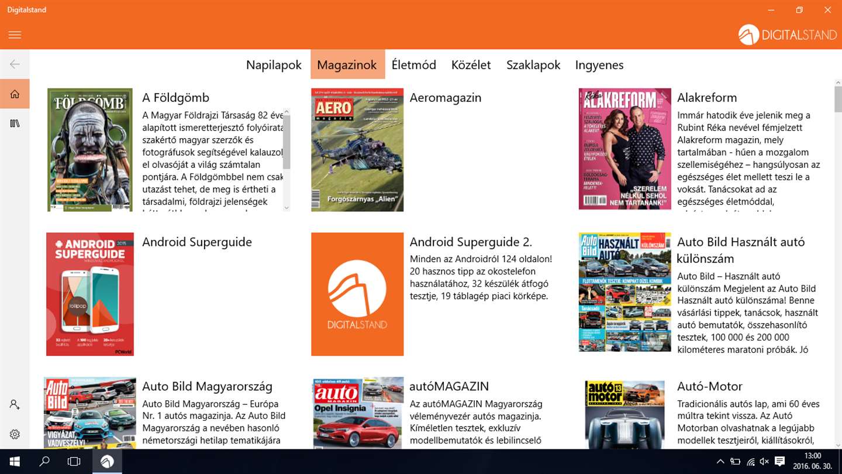842x474 pixels.
Task: Open the hamburger menu
Action: click(x=15, y=35)
